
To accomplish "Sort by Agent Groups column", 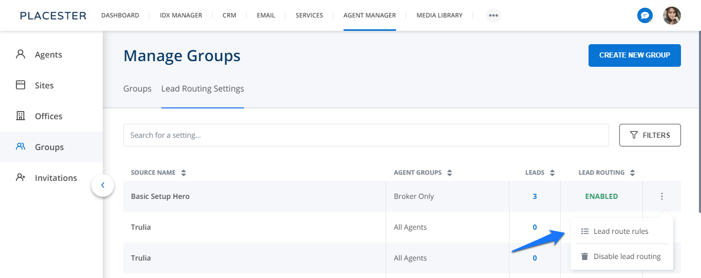I will coord(449,173).
